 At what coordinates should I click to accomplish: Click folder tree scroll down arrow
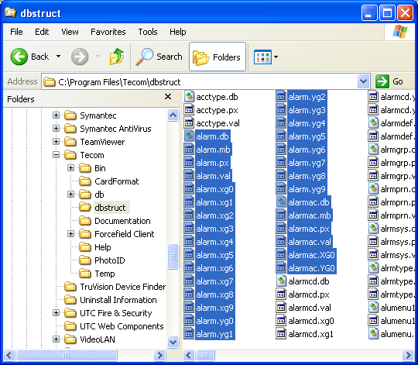[x=173, y=342]
